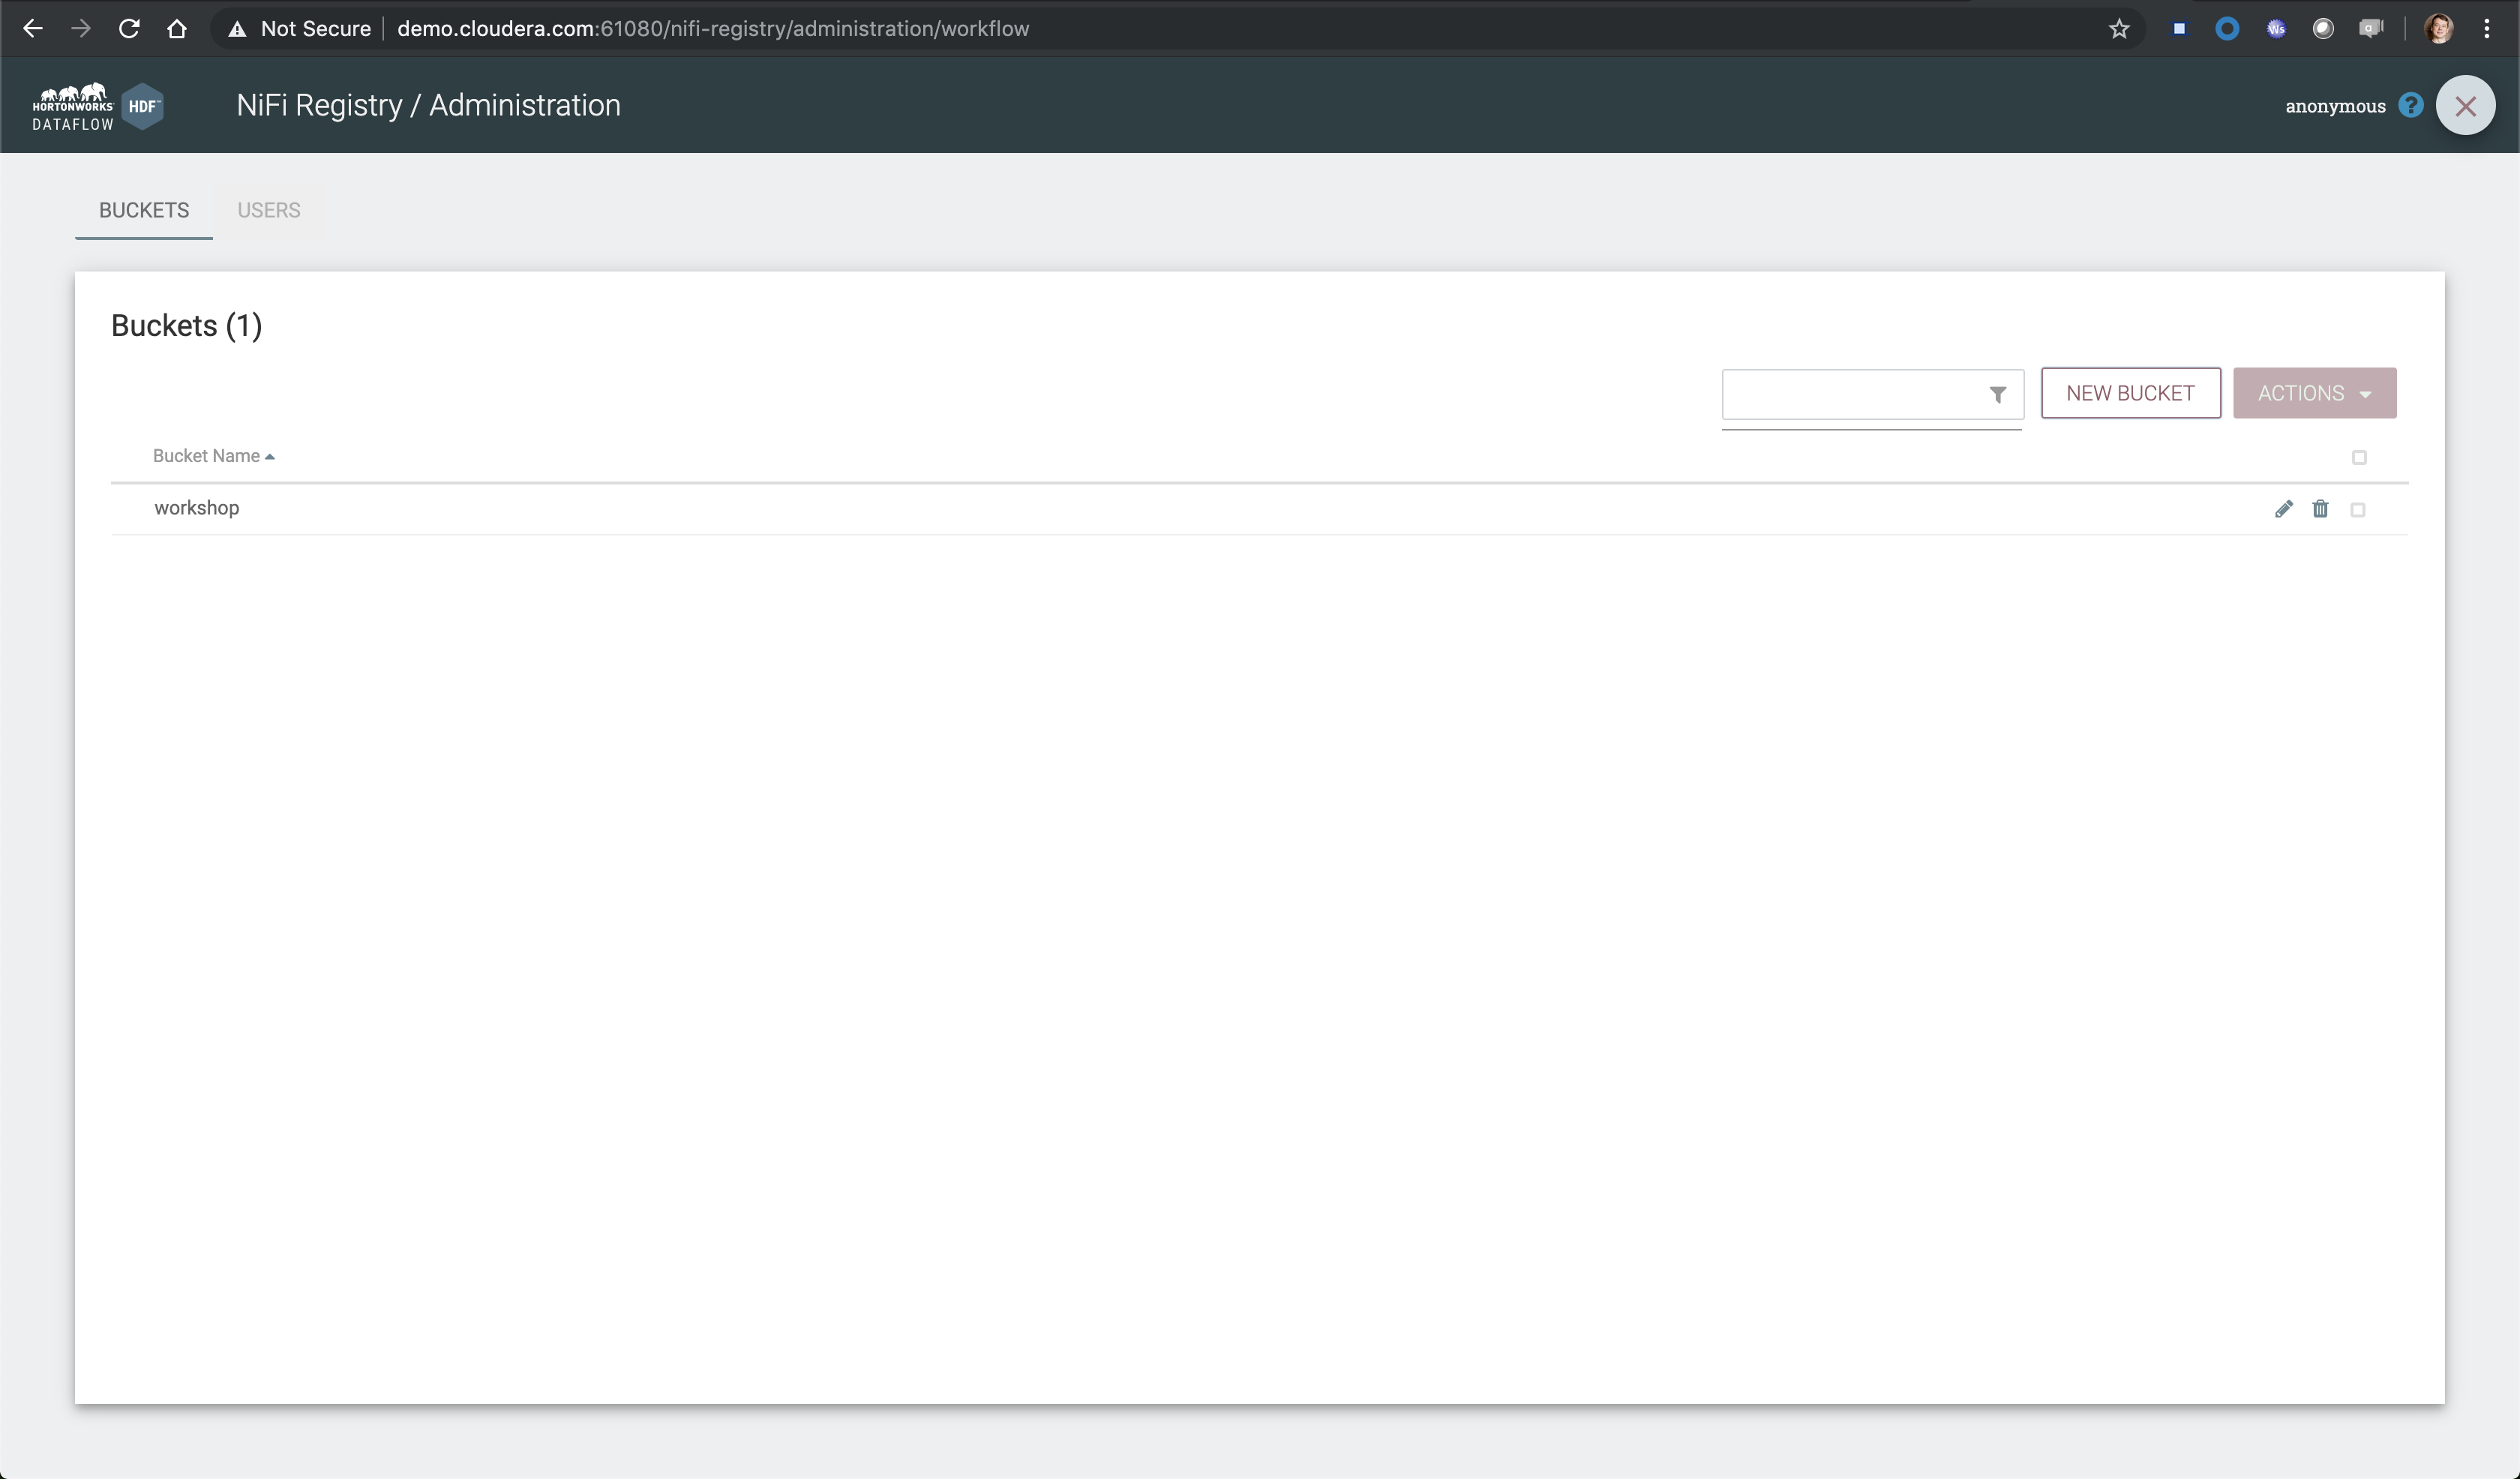Image resolution: width=2520 pixels, height=1479 pixels.
Task: Click the Not Secure site warning
Action: [299, 29]
